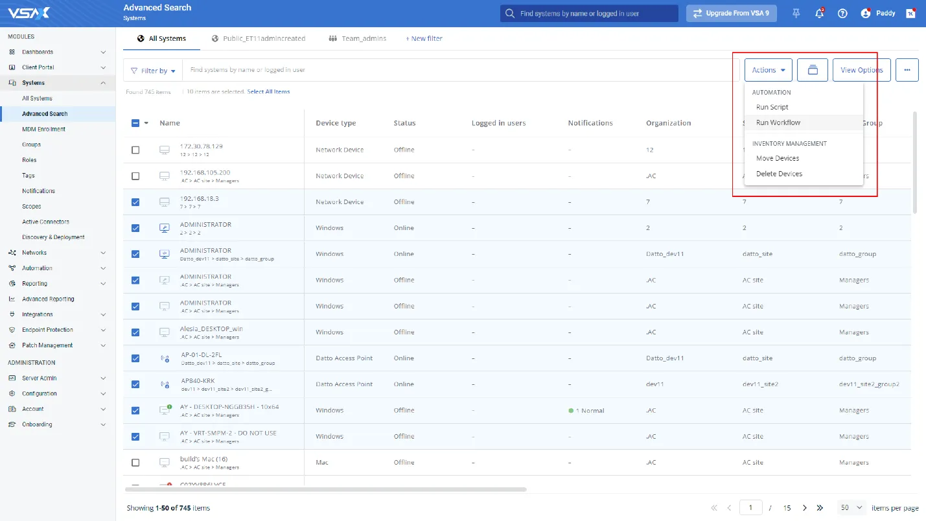Uncheck the AP-01-DL-2FL row checkbox

click(x=135, y=358)
